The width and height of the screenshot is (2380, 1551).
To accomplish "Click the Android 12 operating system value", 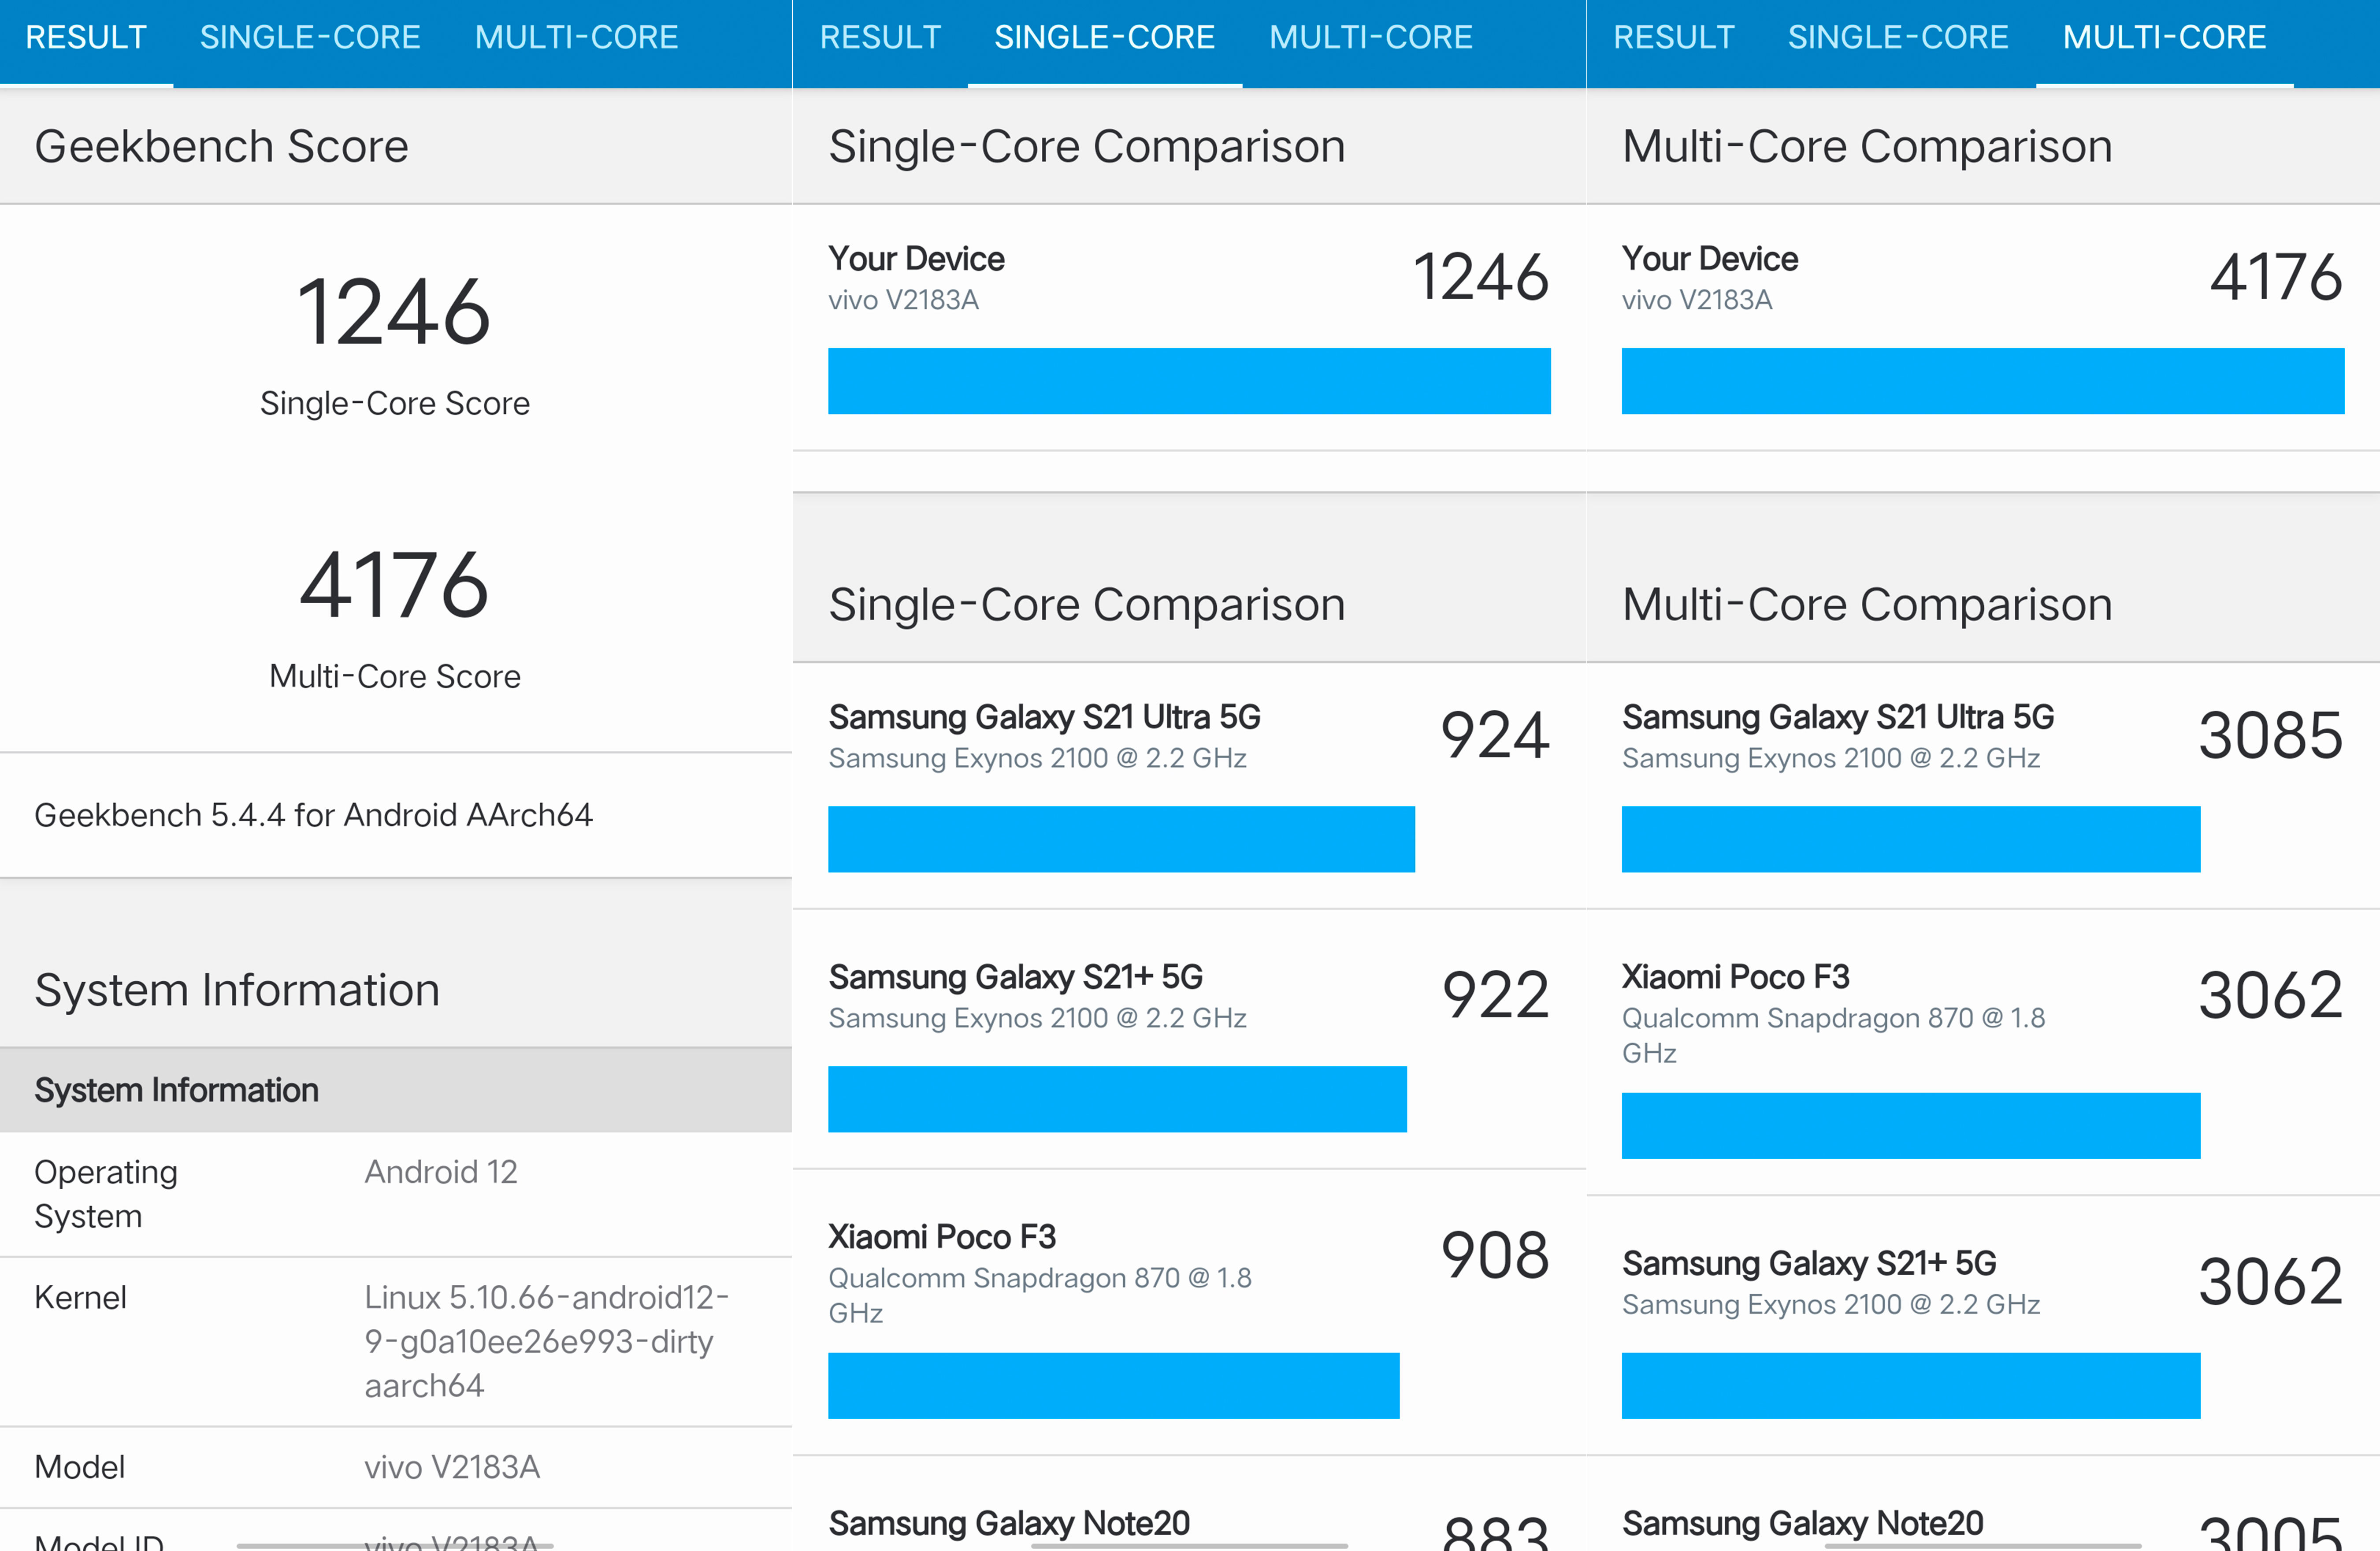I will click(441, 1171).
